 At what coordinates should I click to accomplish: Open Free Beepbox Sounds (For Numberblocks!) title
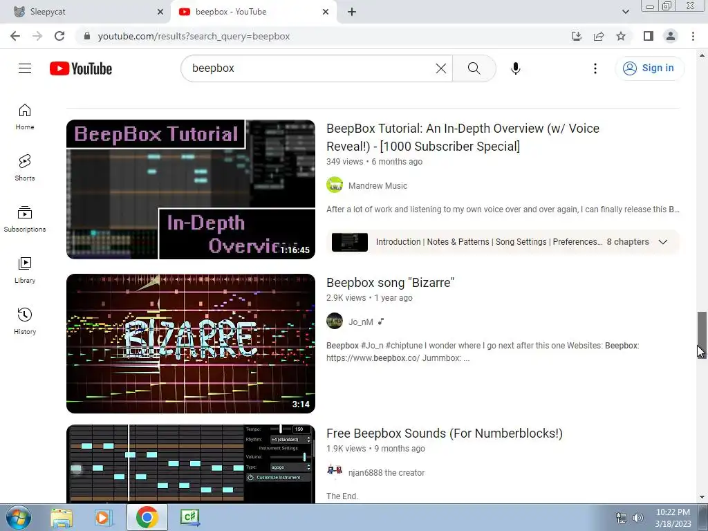(x=445, y=434)
